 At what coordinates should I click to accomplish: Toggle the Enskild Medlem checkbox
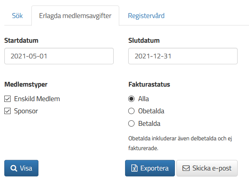(7, 99)
